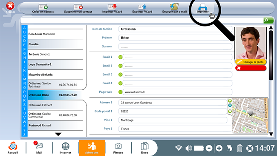
Task: Select contact Ordissimo Brice
Action: [55, 95]
